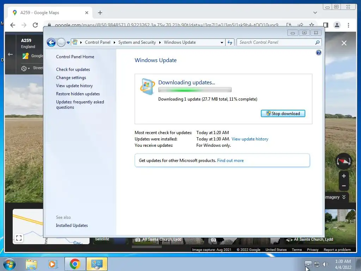Open Change settings
The image size is (361, 271).
71,78
